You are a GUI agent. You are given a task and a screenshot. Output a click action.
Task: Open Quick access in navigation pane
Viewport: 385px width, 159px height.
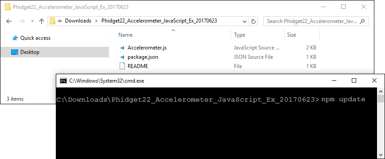click(35, 38)
